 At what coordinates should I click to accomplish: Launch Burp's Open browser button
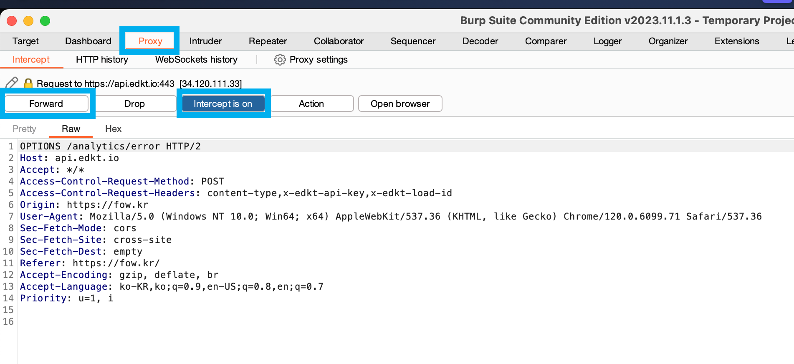[400, 104]
